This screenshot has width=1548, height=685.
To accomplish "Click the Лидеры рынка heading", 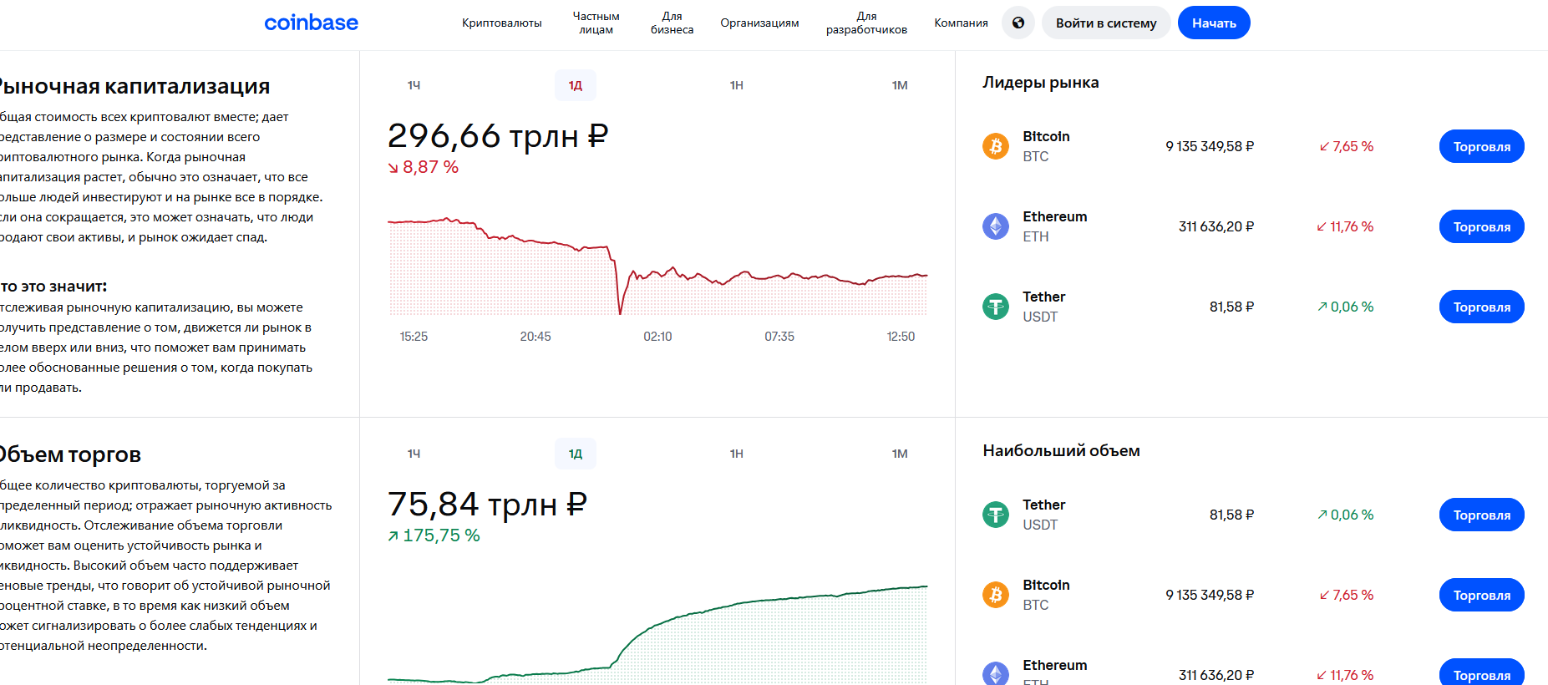I will click(x=1041, y=82).
